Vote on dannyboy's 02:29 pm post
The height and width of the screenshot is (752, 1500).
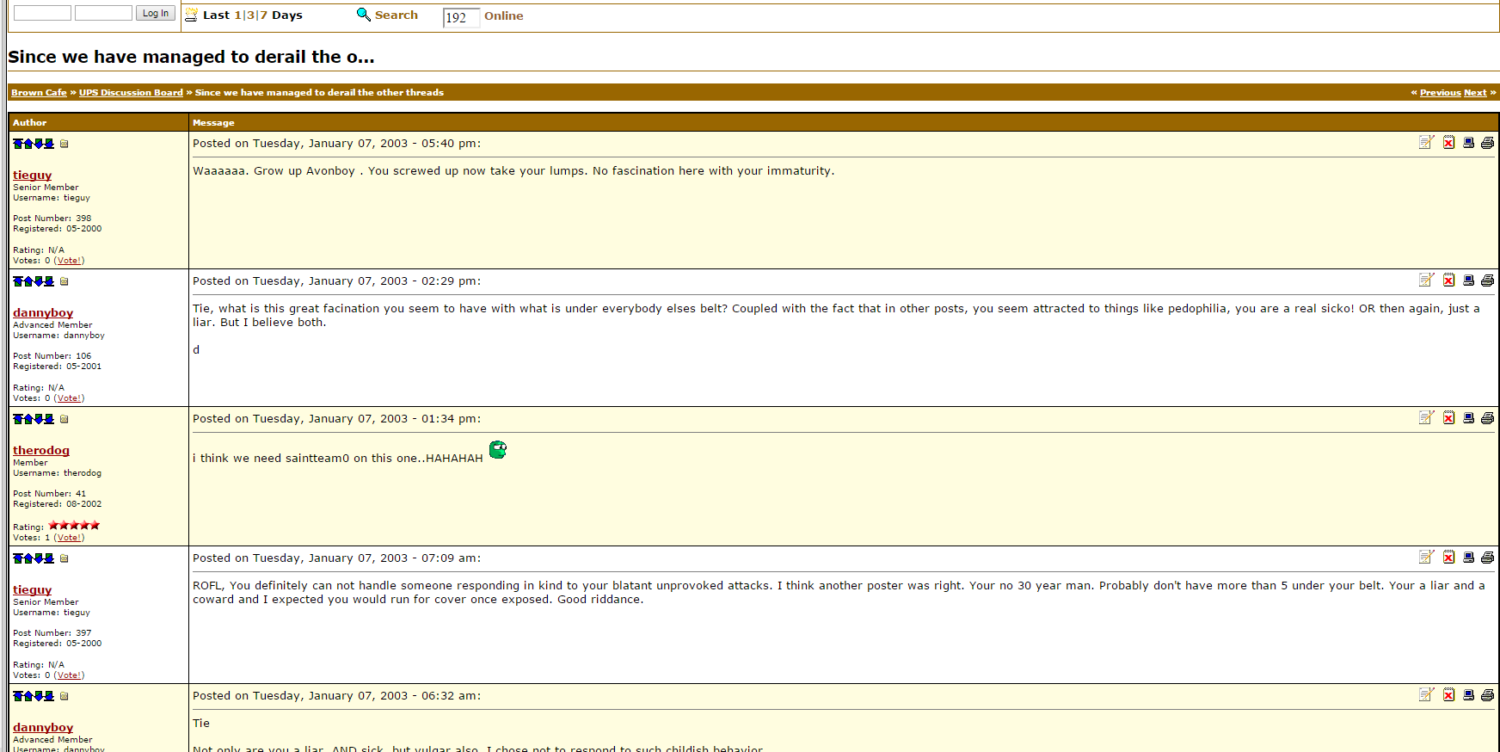pos(69,398)
